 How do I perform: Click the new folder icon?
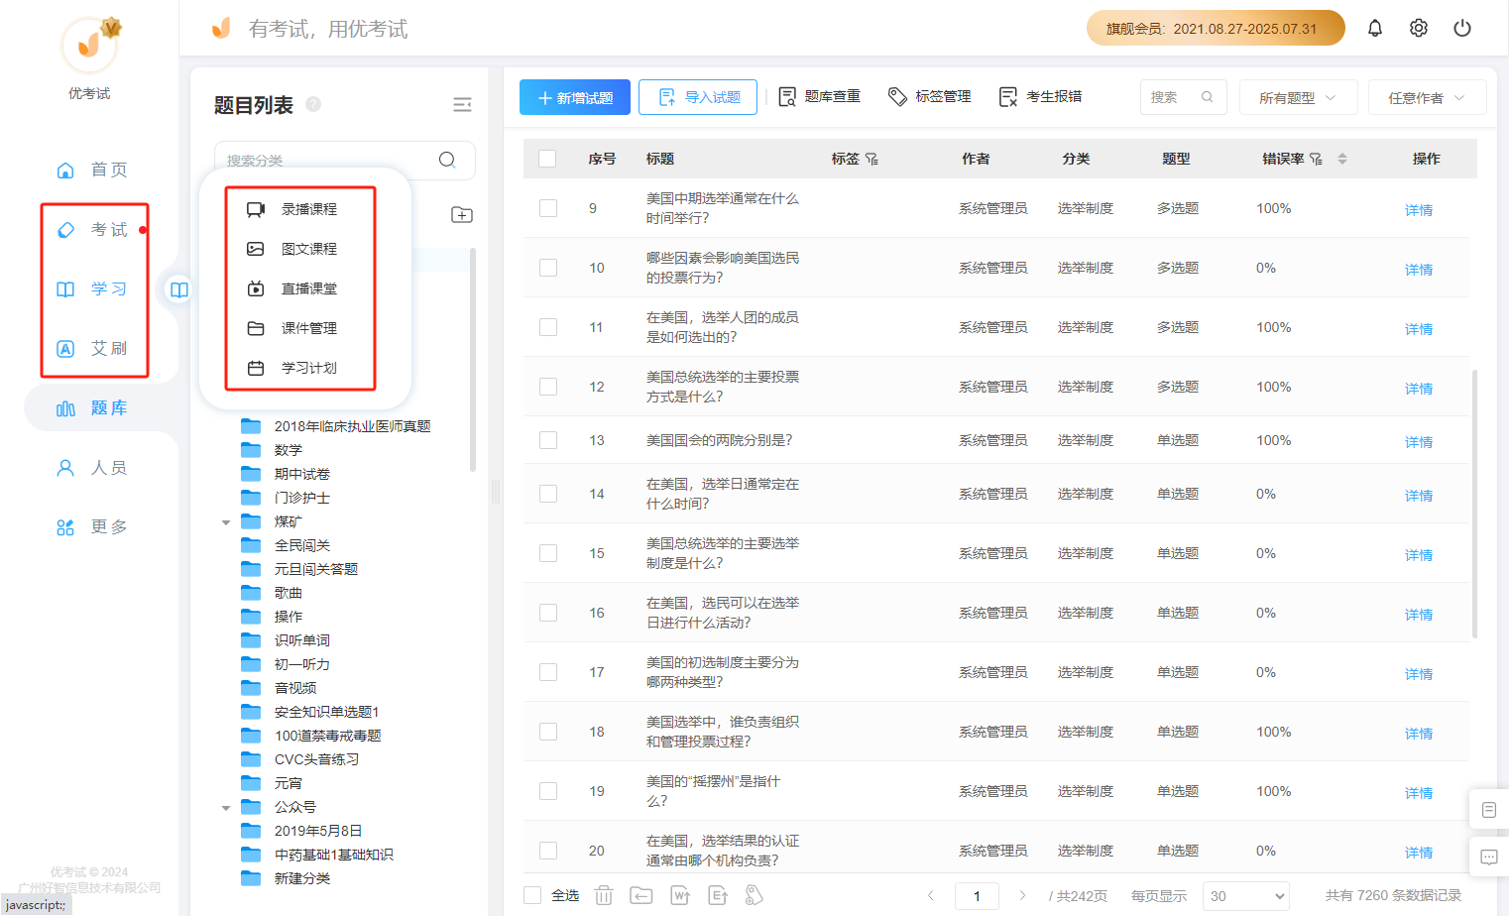point(462,214)
